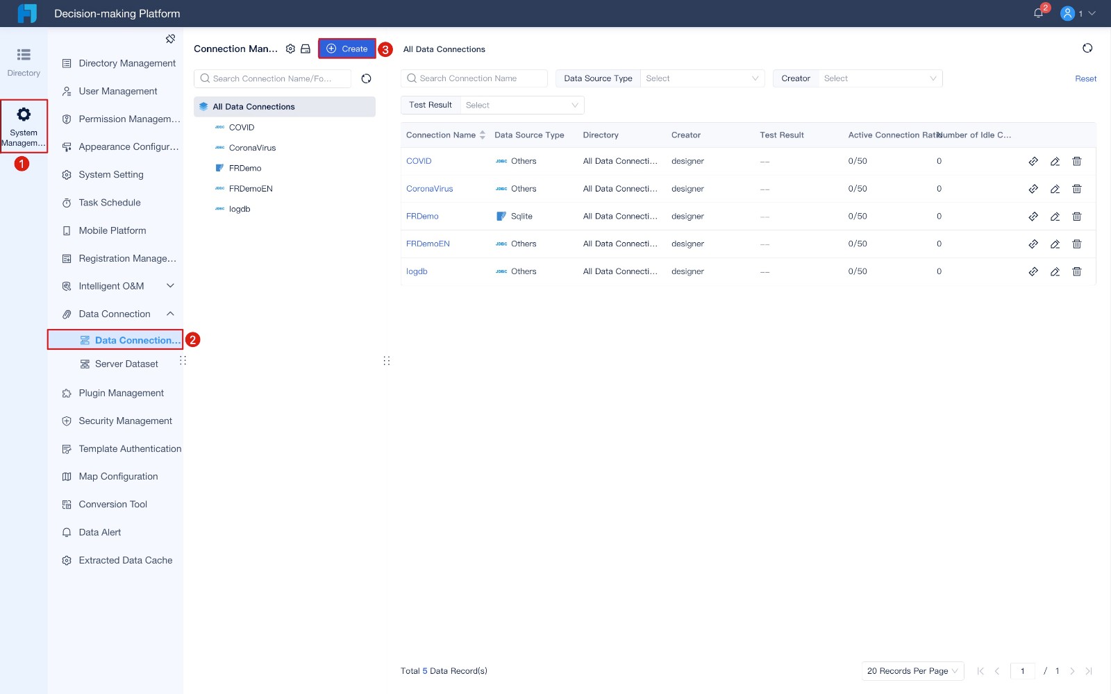Test connection for the COVID row
The image size is (1111, 694).
(x=1033, y=161)
